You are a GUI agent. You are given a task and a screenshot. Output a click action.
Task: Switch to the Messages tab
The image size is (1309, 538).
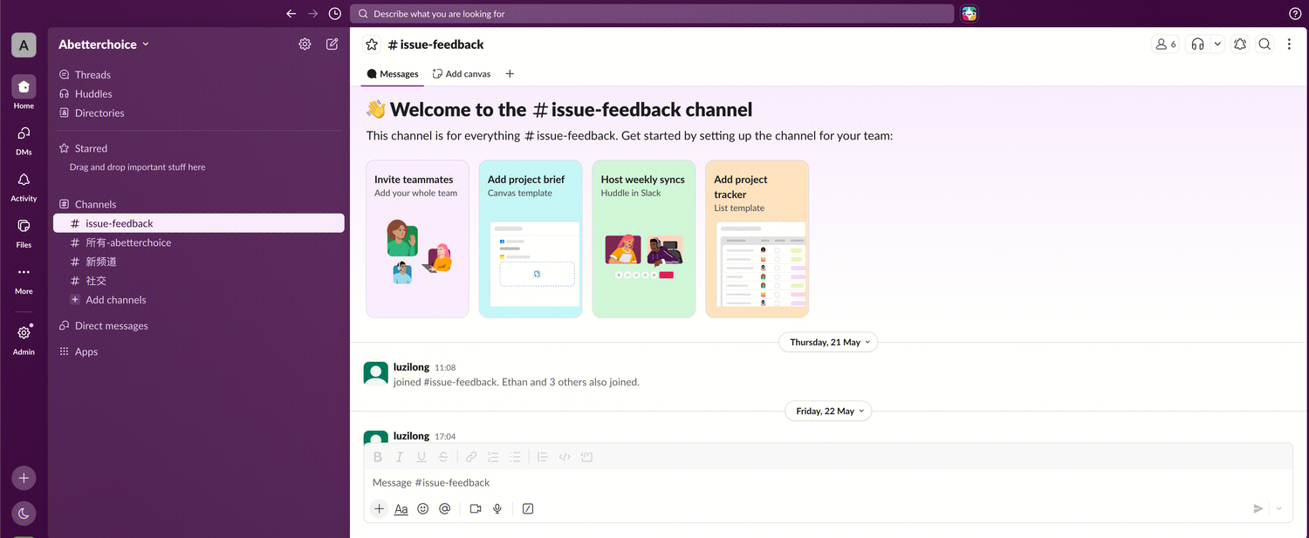click(393, 74)
